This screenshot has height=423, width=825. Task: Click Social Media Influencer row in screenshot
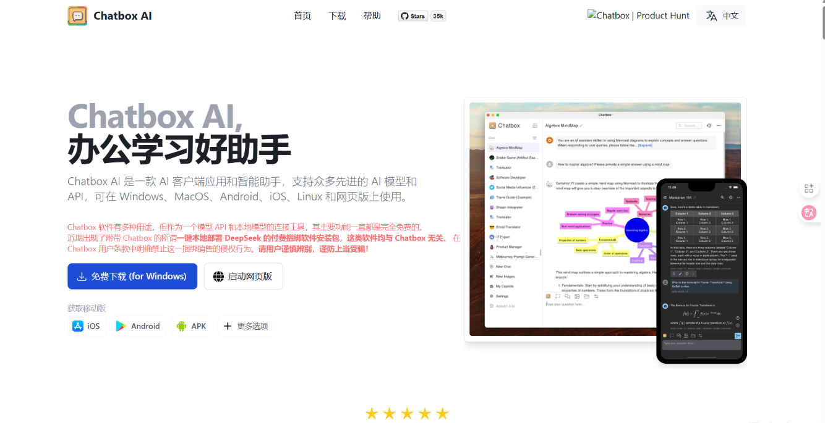(x=513, y=187)
